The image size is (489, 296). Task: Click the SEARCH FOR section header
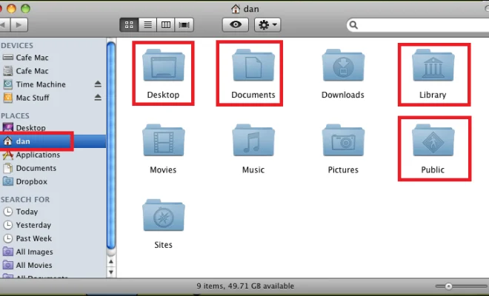coord(25,199)
